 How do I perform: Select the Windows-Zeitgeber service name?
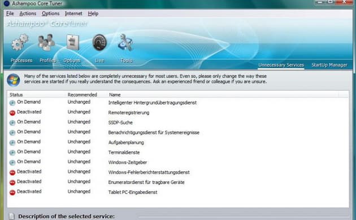click(128, 162)
